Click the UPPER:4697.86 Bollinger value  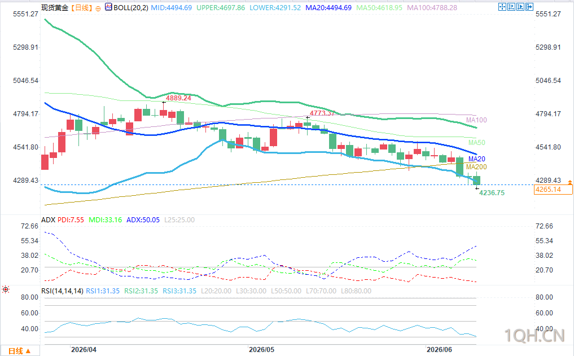(x=221, y=8)
